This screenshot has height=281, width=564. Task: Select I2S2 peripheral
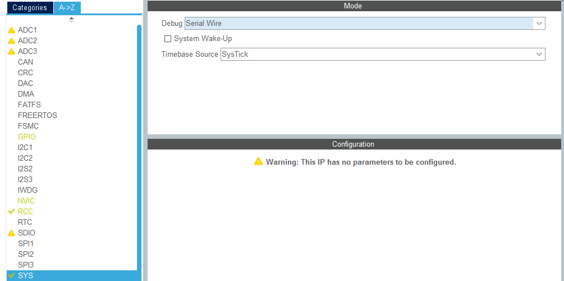point(26,169)
